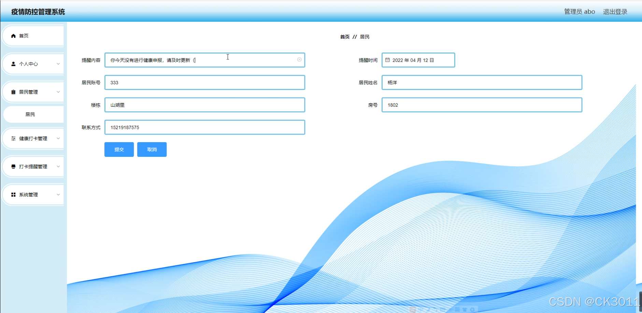642x313 pixels.
Task: Click the 取消 cancel button
Action: [x=152, y=149]
